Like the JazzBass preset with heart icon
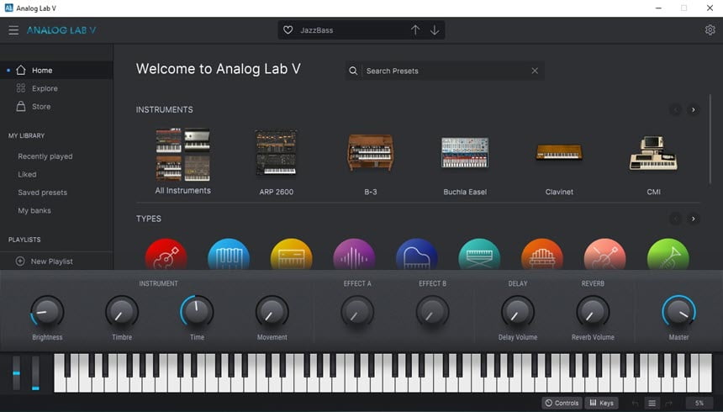The width and height of the screenshot is (723, 412). click(x=288, y=30)
